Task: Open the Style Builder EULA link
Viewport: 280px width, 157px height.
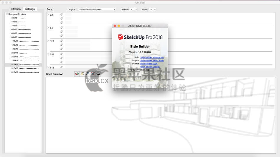Action: coord(149,64)
